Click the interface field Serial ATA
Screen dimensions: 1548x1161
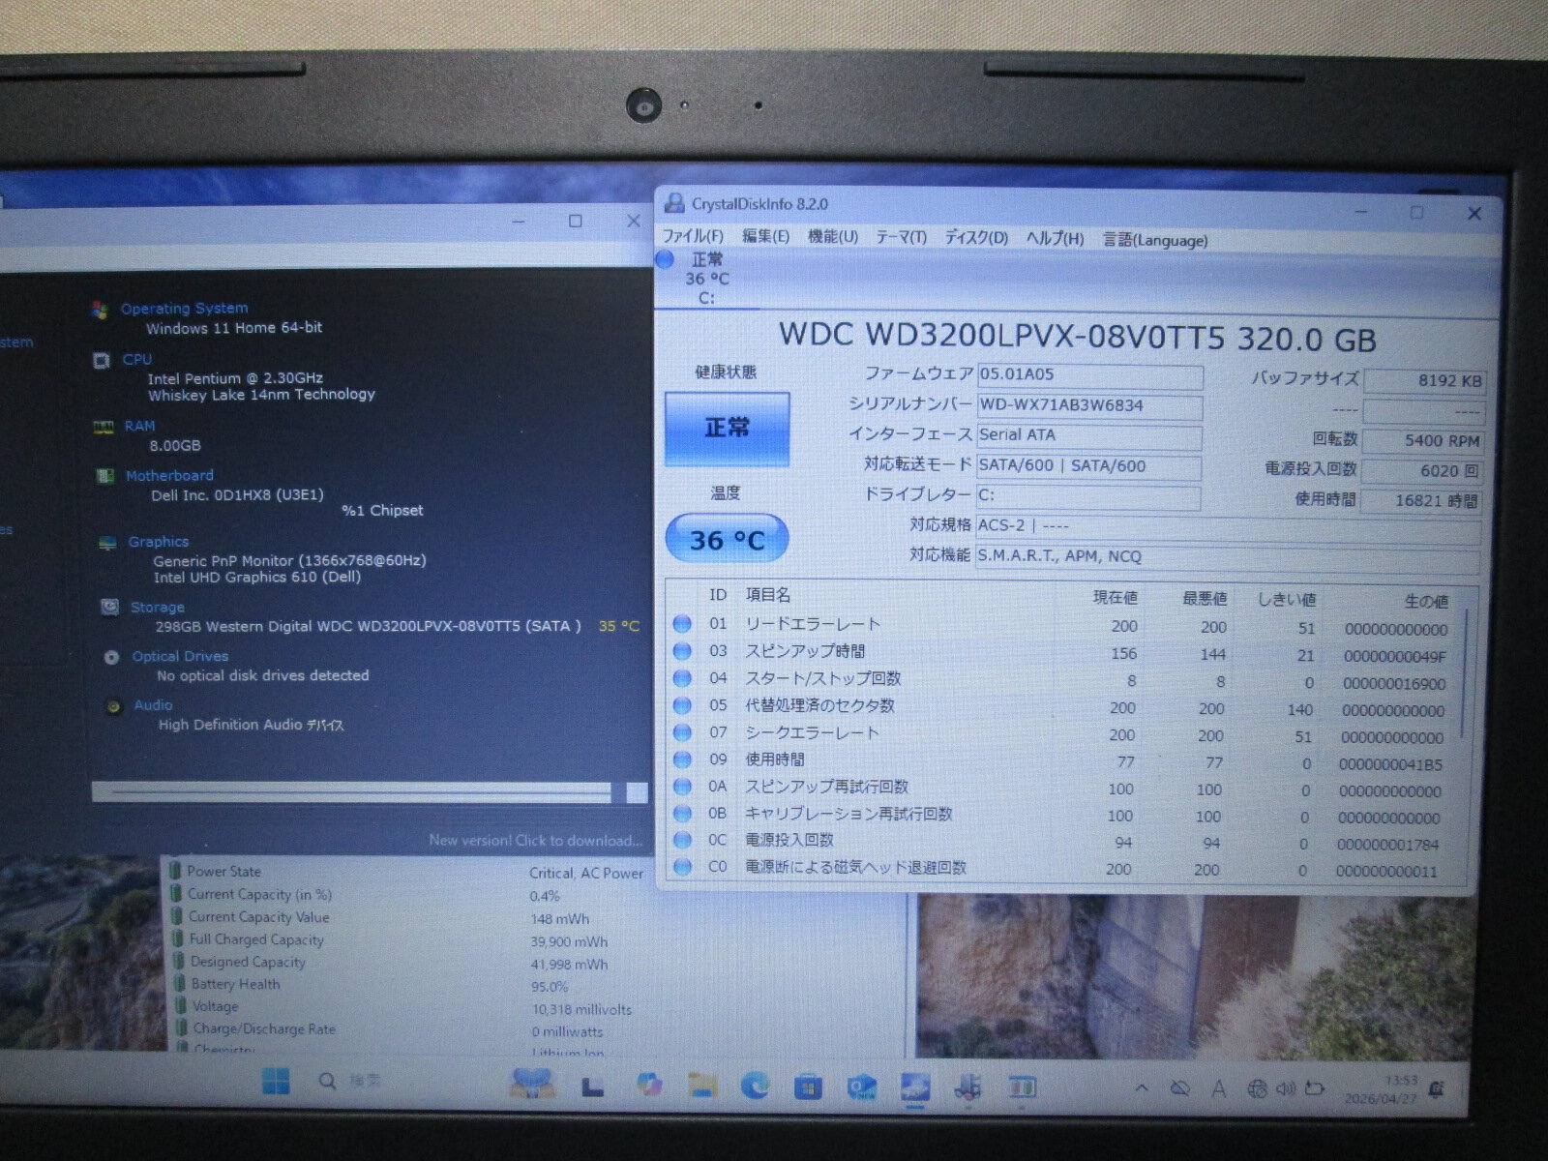[1089, 436]
